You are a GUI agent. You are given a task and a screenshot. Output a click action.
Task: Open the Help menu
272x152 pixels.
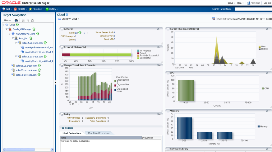[240, 3]
